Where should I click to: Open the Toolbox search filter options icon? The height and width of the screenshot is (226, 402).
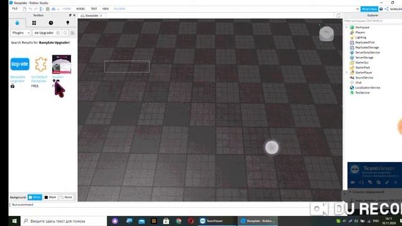click(72, 33)
